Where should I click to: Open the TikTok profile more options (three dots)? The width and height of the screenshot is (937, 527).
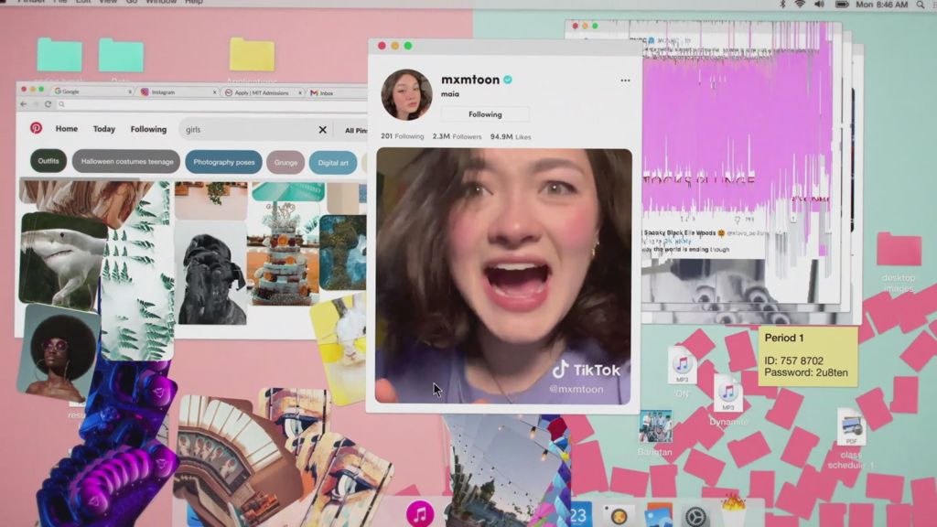(x=625, y=81)
